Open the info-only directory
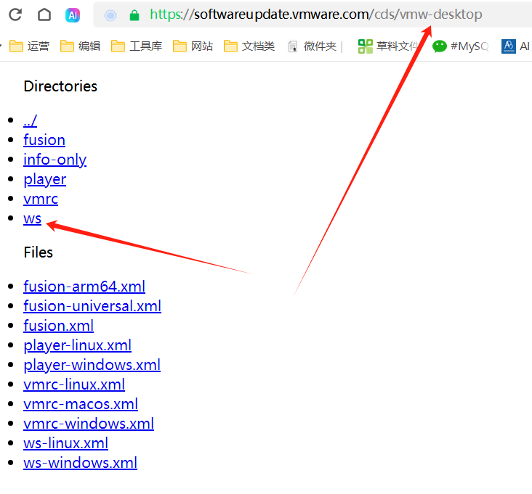The width and height of the screenshot is (532, 494). pyautogui.click(x=55, y=160)
